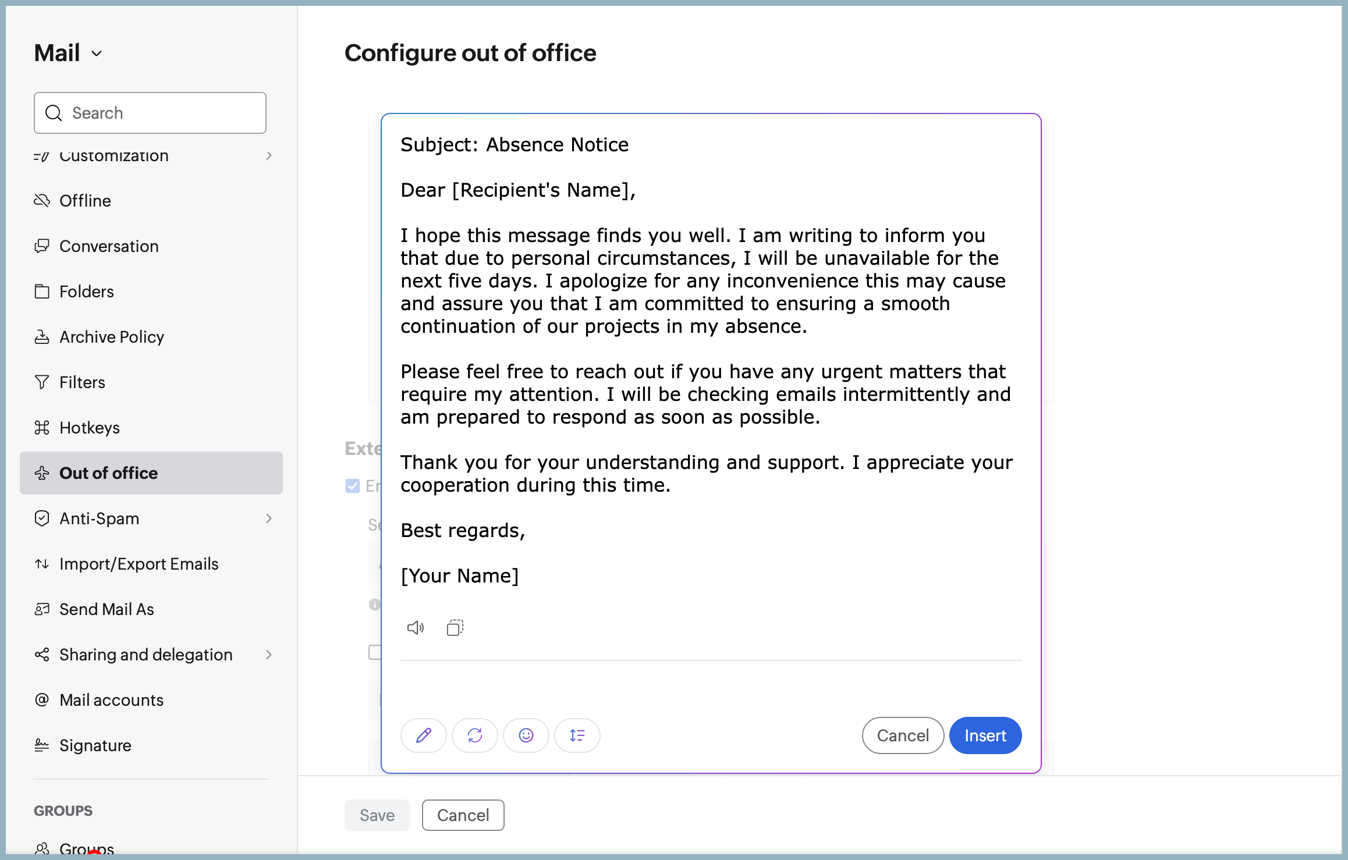Open Hotkeys settings
1348x860 pixels.
click(151, 428)
